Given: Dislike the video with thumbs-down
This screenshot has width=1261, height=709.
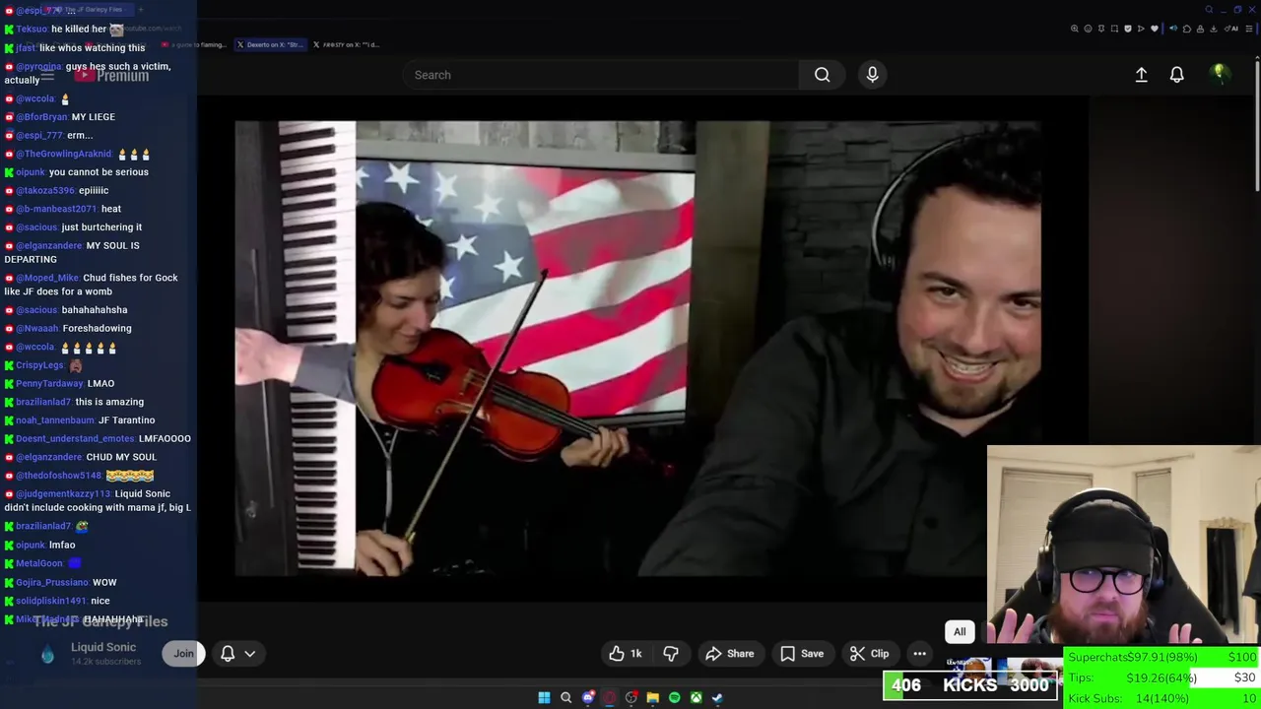Looking at the screenshot, I should coord(671,654).
